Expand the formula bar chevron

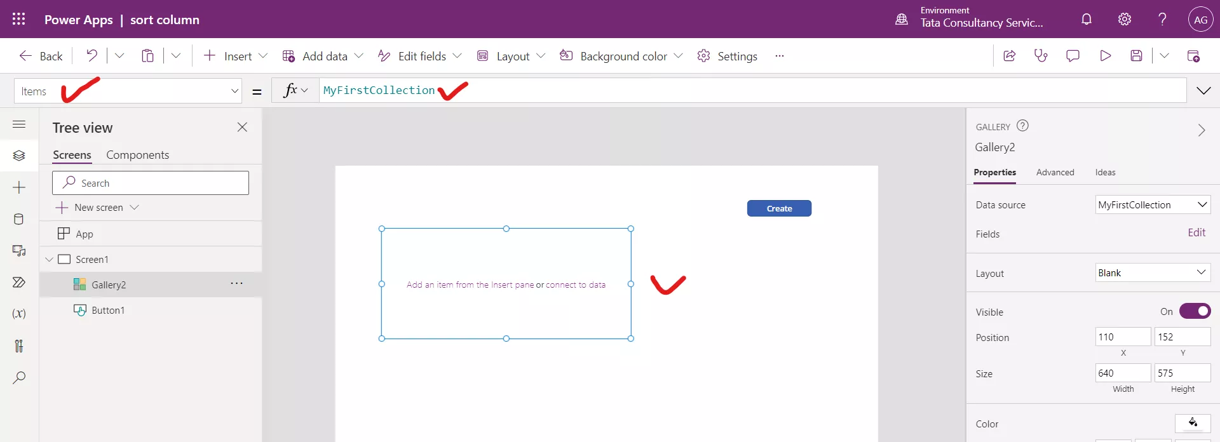point(1203,91)
